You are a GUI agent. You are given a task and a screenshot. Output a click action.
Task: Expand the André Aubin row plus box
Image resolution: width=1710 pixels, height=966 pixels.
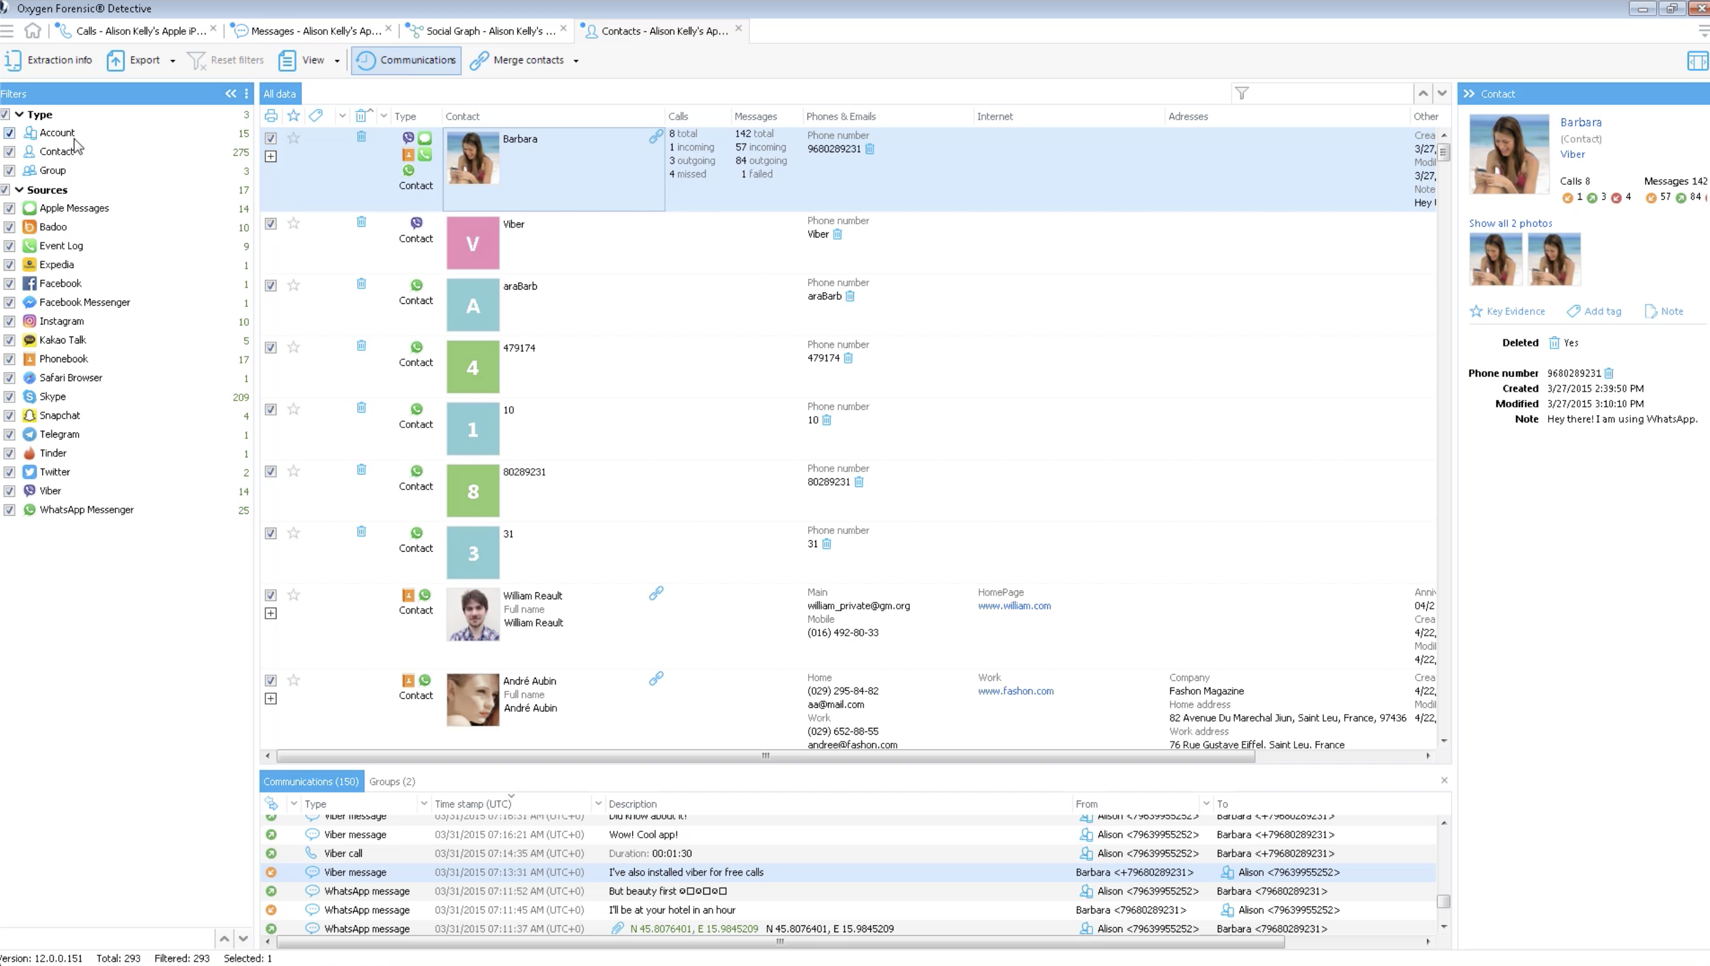[271, 698]
